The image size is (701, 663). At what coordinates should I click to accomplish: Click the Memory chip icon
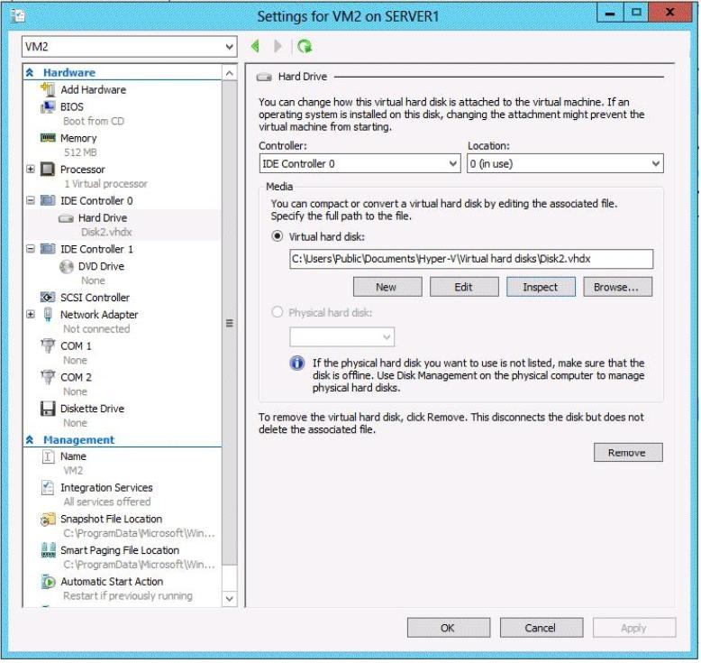click(49, 138)
